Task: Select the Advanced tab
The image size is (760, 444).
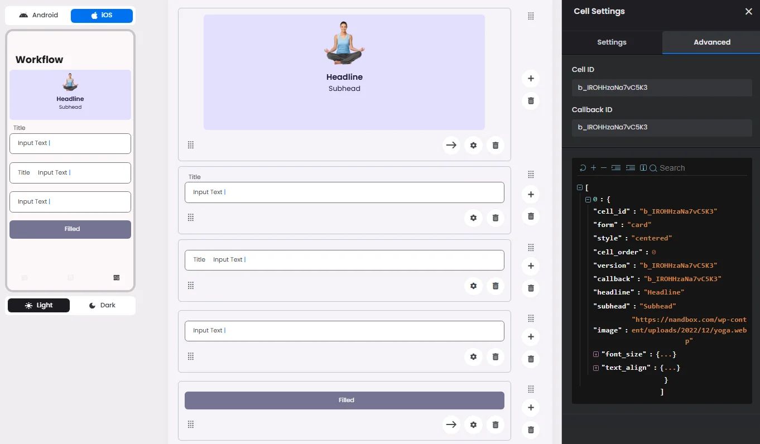Action: coord(711,42)
